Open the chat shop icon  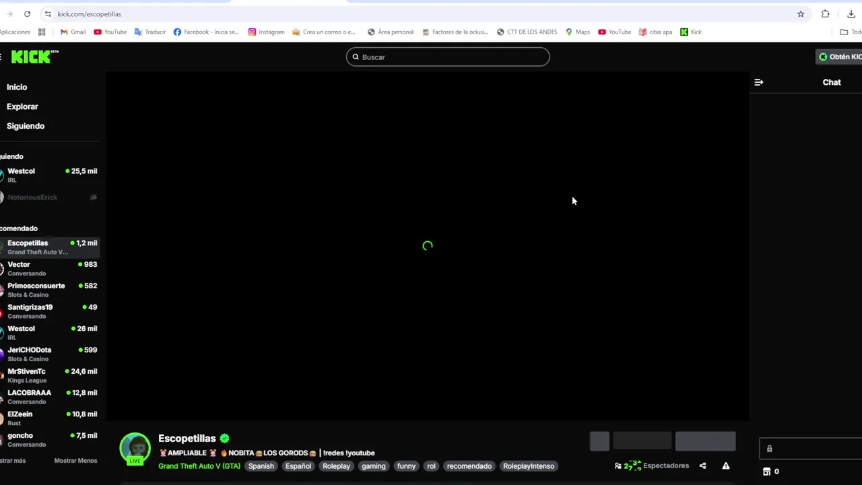[766, 472]
